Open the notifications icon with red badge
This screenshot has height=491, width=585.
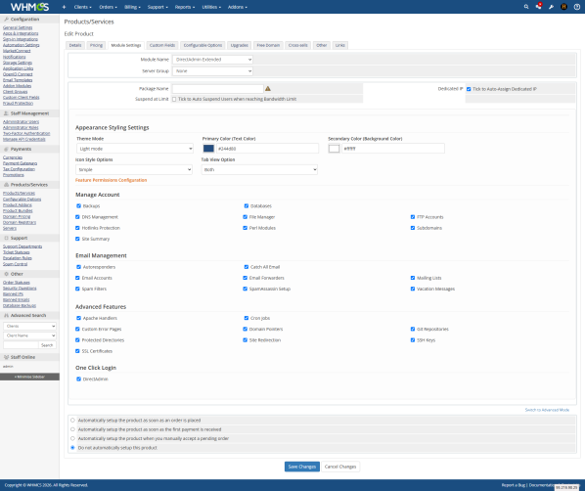[539, 6]
